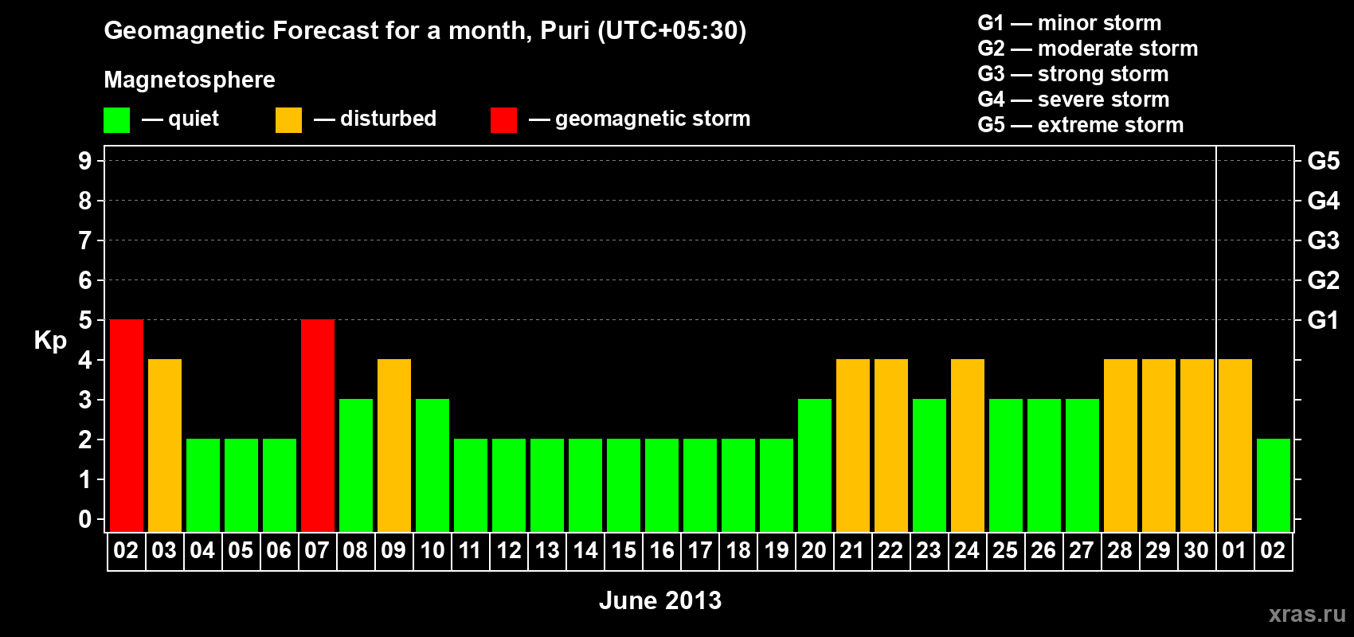Click the G5 label on right axis
Viewport: 1354px width, 637px height.
(1324, 161)
